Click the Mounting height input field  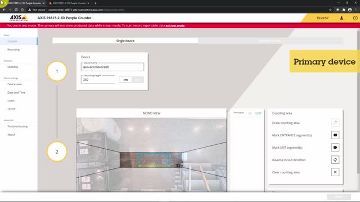coord(98,80)
